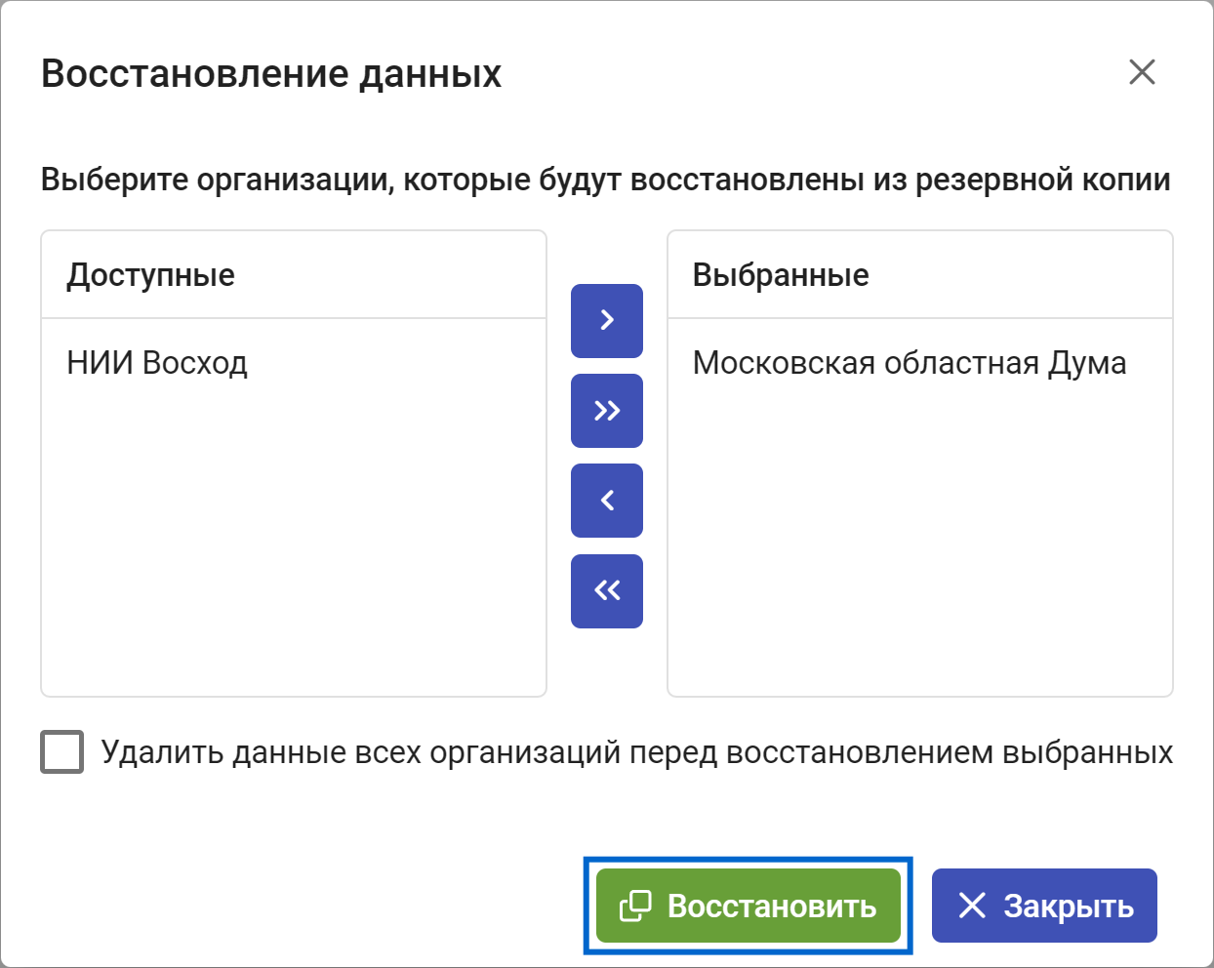The height and width of the screenshot is (968, 1214).
Task: Click the Восстановление данных dialog title
Action: click(271, 74)
